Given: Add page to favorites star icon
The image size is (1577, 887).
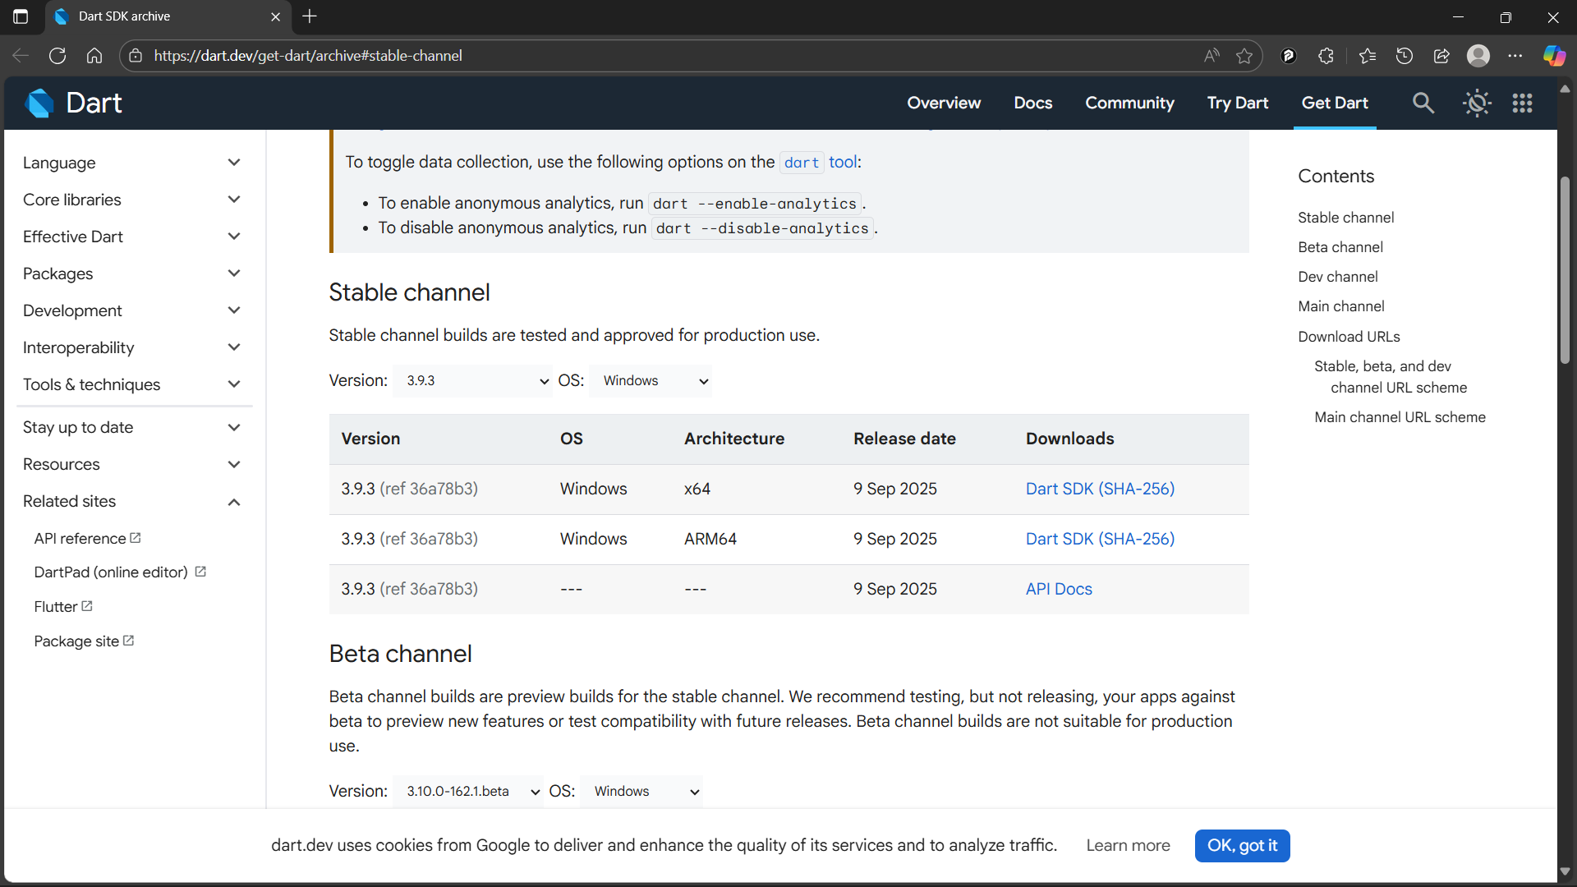Looking at the screenshot, I should click(1244, 56).
